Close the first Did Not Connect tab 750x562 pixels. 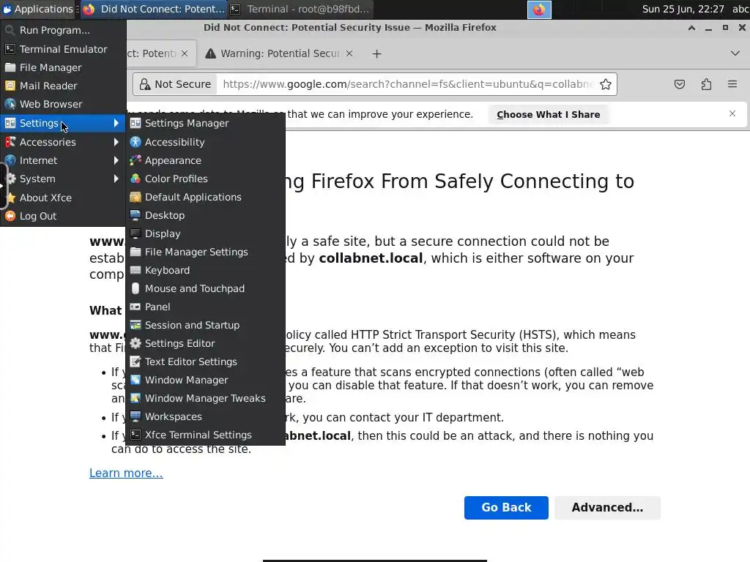point(185,53)
